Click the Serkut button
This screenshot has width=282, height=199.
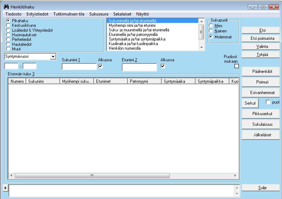point(250,103)
